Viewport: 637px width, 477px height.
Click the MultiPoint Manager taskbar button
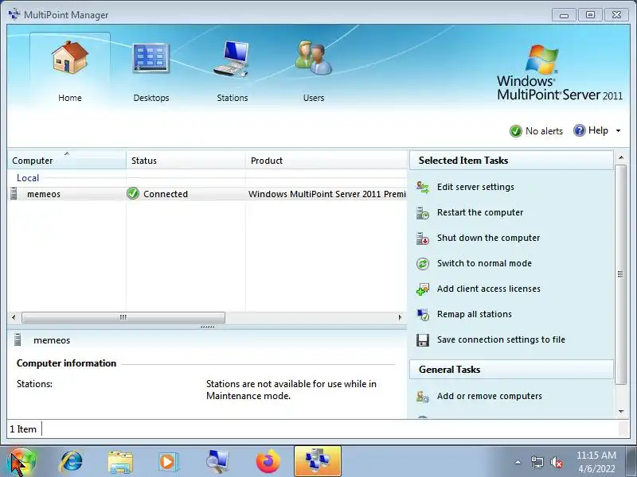pyautogui.click(x=317, y=461)
